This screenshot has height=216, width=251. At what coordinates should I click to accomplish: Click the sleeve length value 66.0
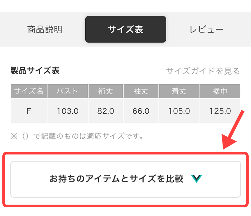click(x=141, y=111)
